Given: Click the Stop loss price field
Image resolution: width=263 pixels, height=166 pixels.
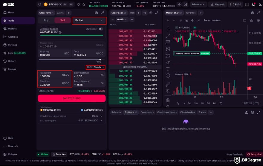Looking at the screenshot, I should pos(55,83).
